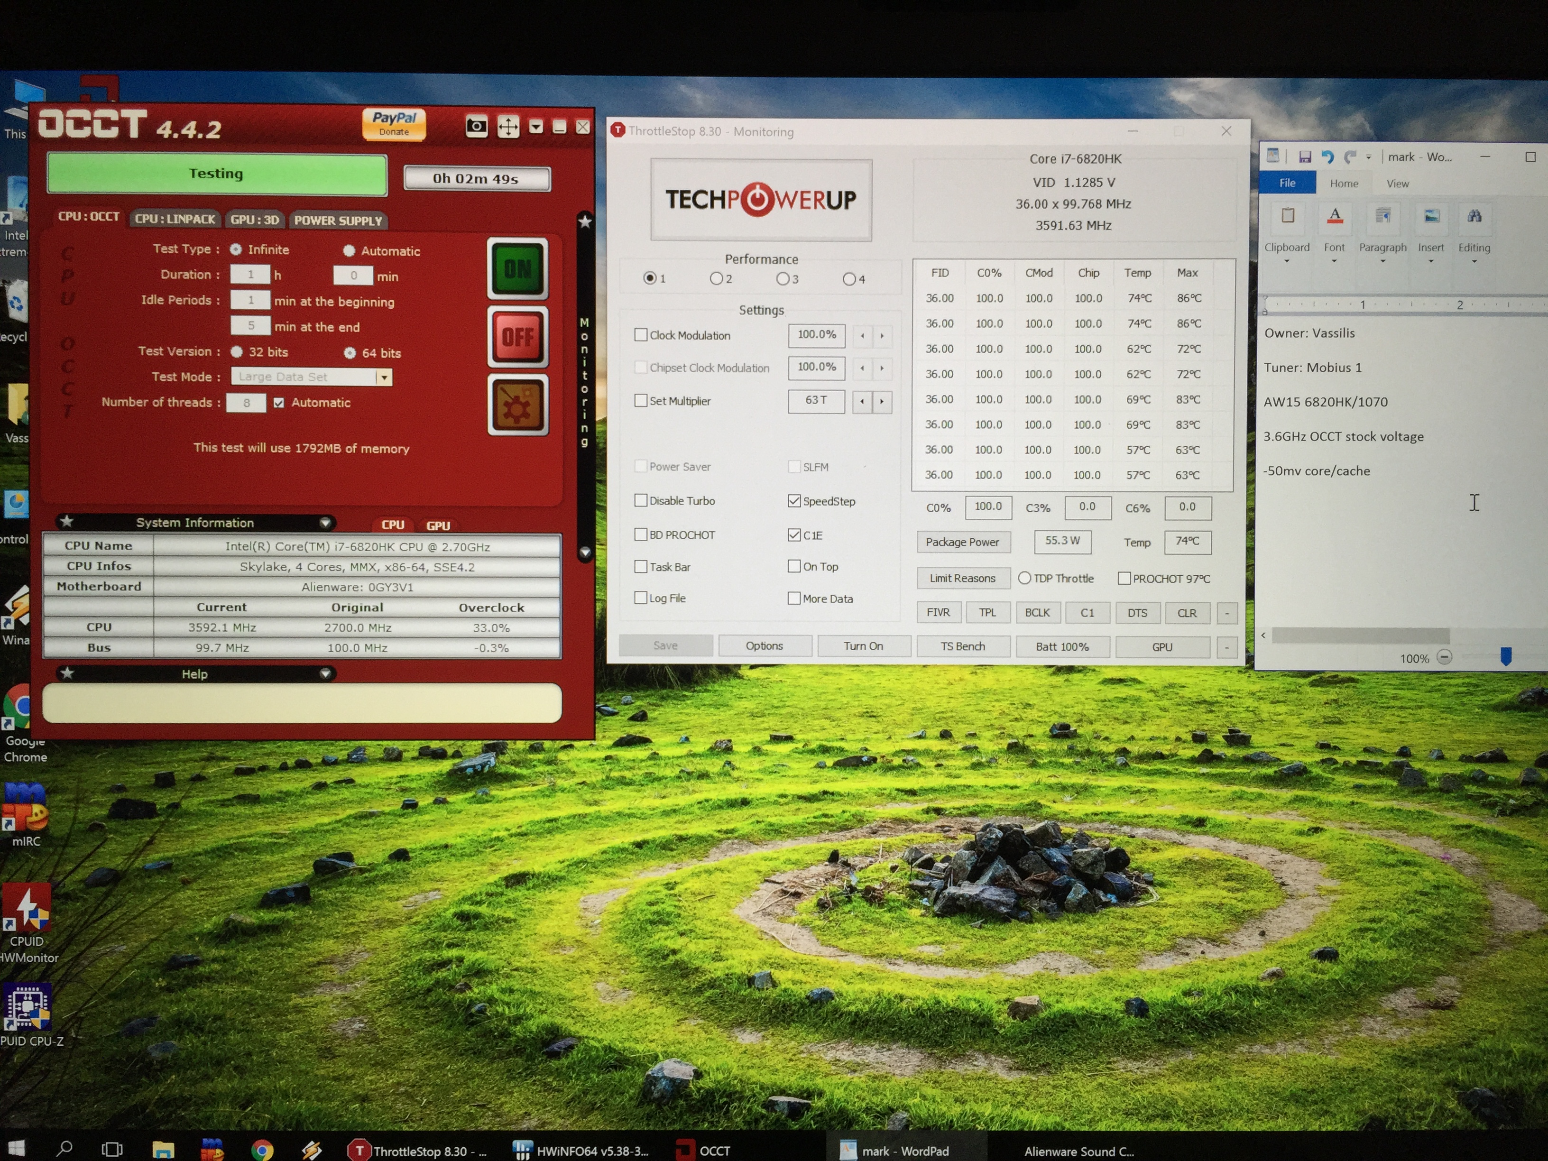1548x1161 pixels.
Task: Click the star icon atop the Monitoring strip
Action: point(585,222)
